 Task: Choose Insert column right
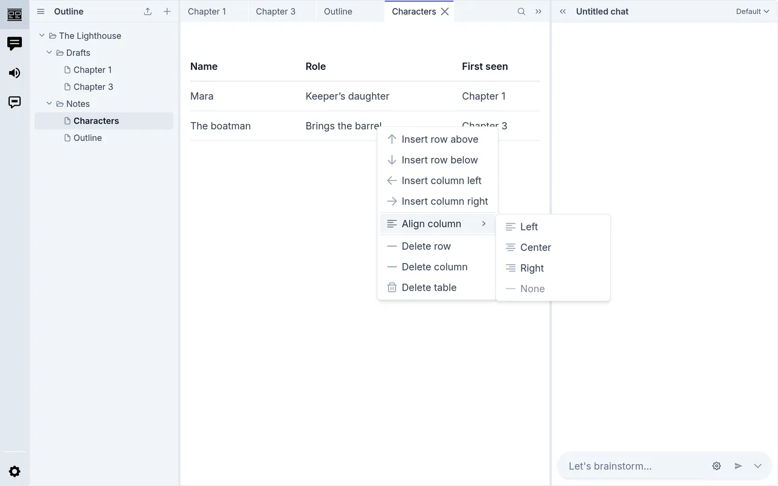438,201
